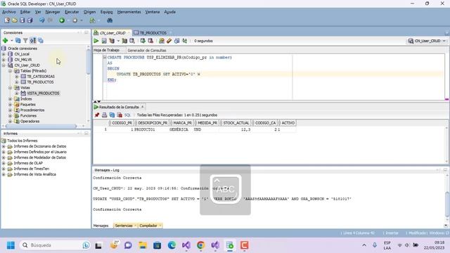Click the Unshared SQL Worksheet icon
The width and height of the screenshot is (450, 253).
coord(162,41)
